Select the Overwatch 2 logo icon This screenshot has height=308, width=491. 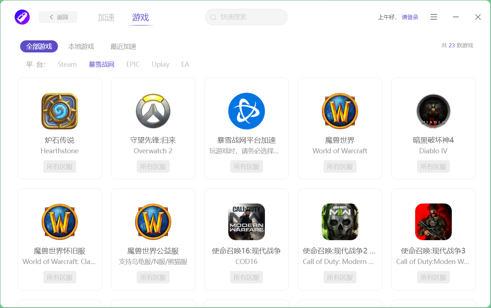(153, 111)
